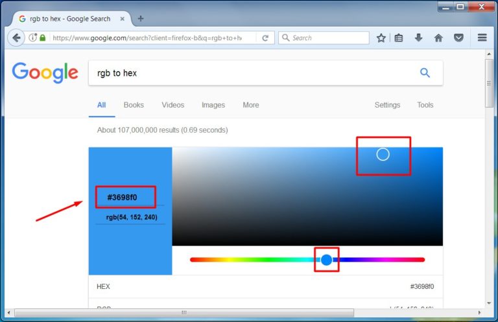This screenshot has height=322, width=498.
Task: Go back using the browser back arrow
Action: click(16, 38)
